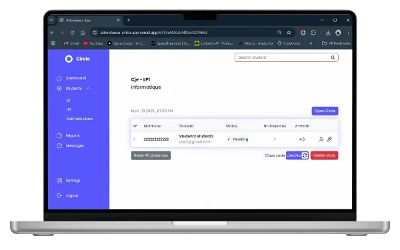Click the student profile icon in the row
The height and width of the screenshot is (250, 400).
pyautogui.click(x=321, y=139)
